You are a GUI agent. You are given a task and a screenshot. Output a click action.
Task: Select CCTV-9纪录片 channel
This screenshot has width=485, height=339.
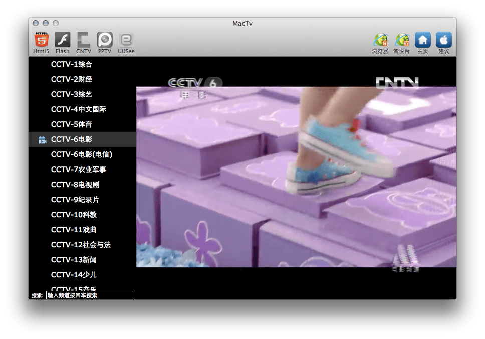82,200
